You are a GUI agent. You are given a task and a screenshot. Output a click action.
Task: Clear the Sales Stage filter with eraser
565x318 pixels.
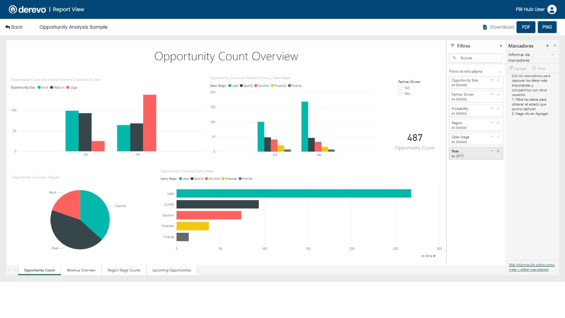498,136
